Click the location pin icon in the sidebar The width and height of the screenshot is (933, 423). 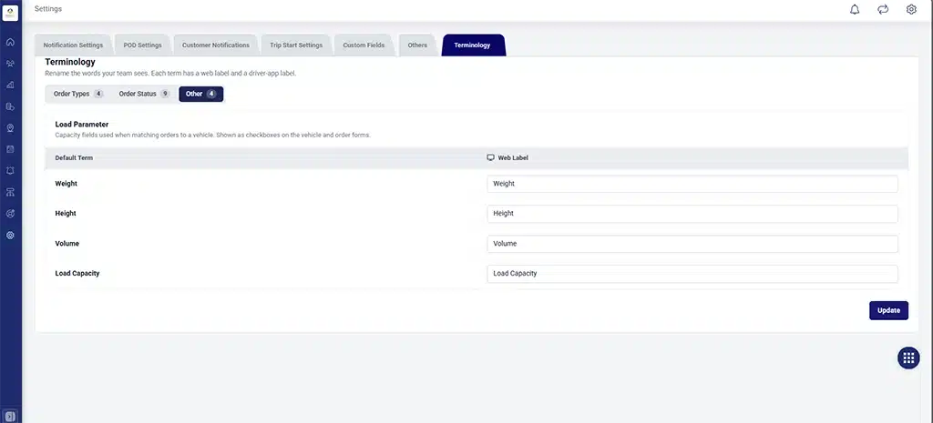[10, 127]
